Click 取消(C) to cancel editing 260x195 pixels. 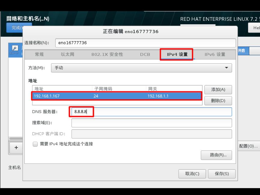tap(192, 174)
